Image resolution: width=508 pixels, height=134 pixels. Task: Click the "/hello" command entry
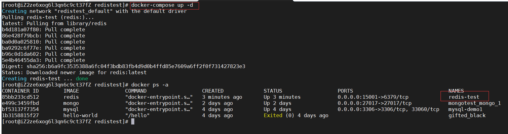[x=137, y=115]
